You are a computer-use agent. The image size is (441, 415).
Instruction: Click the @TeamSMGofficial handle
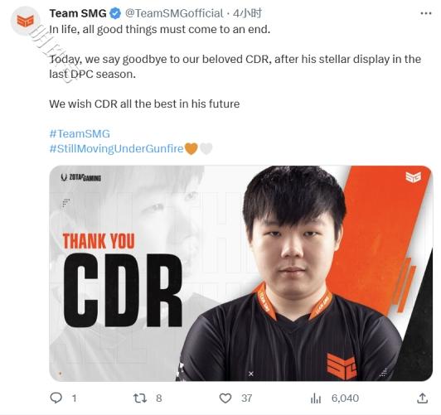tap(174, 13)
